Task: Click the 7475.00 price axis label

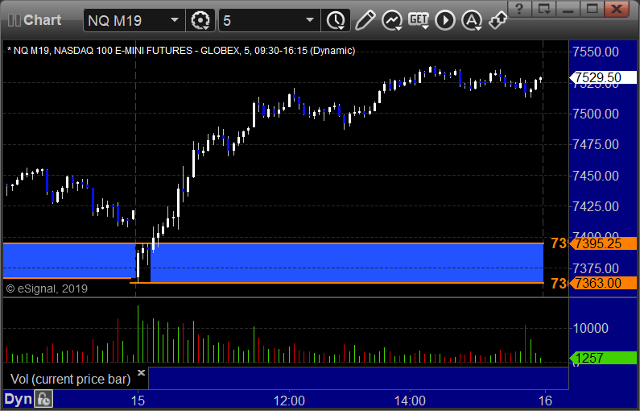Action: point(596,144)
